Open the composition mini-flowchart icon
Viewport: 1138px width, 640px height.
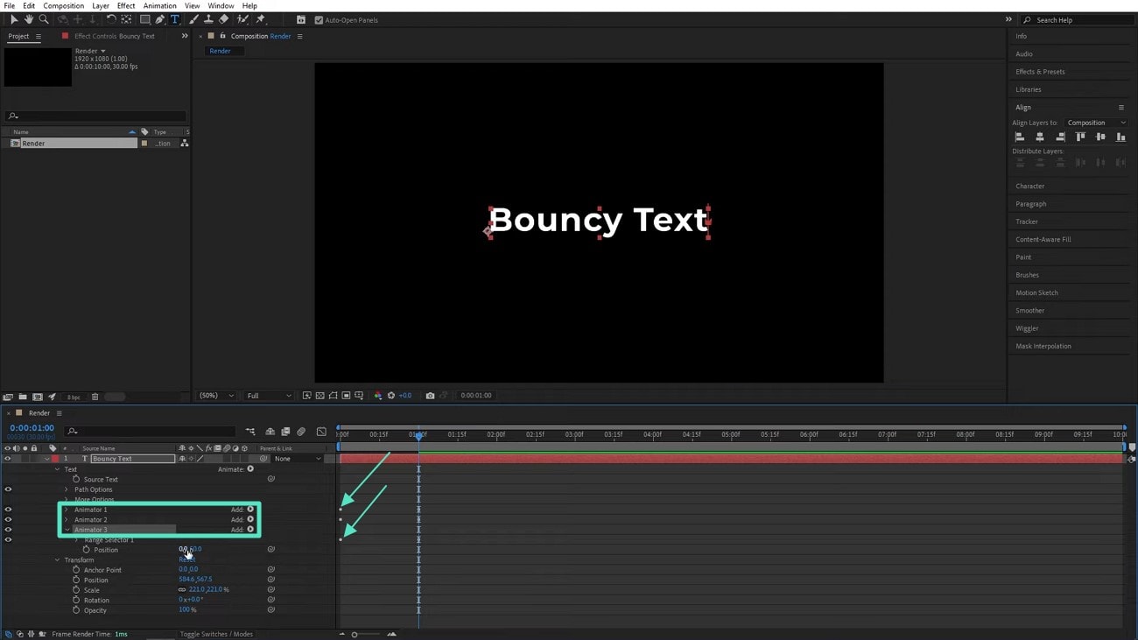click(250, 432)
